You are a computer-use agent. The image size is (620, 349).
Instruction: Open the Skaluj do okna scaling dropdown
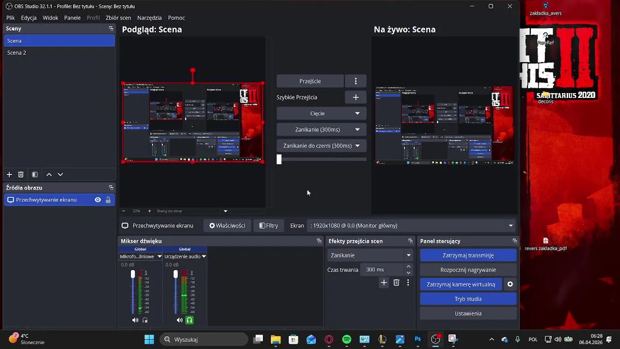tap(225, 211)
